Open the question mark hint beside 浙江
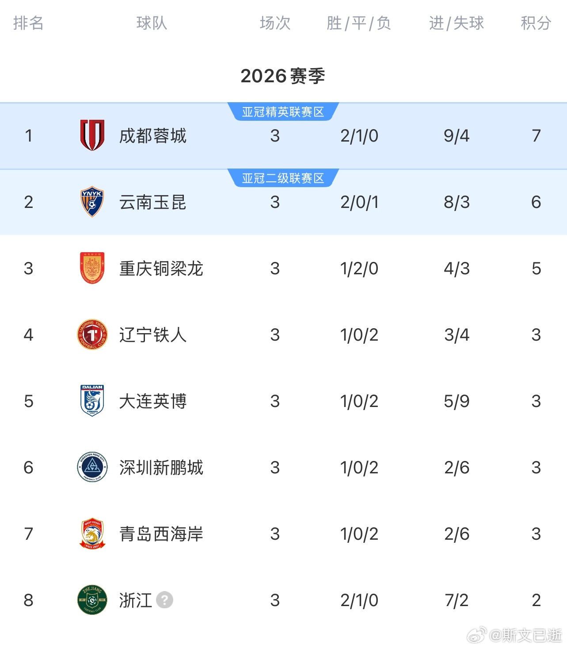The image size is (567, 649). (164, 600)
